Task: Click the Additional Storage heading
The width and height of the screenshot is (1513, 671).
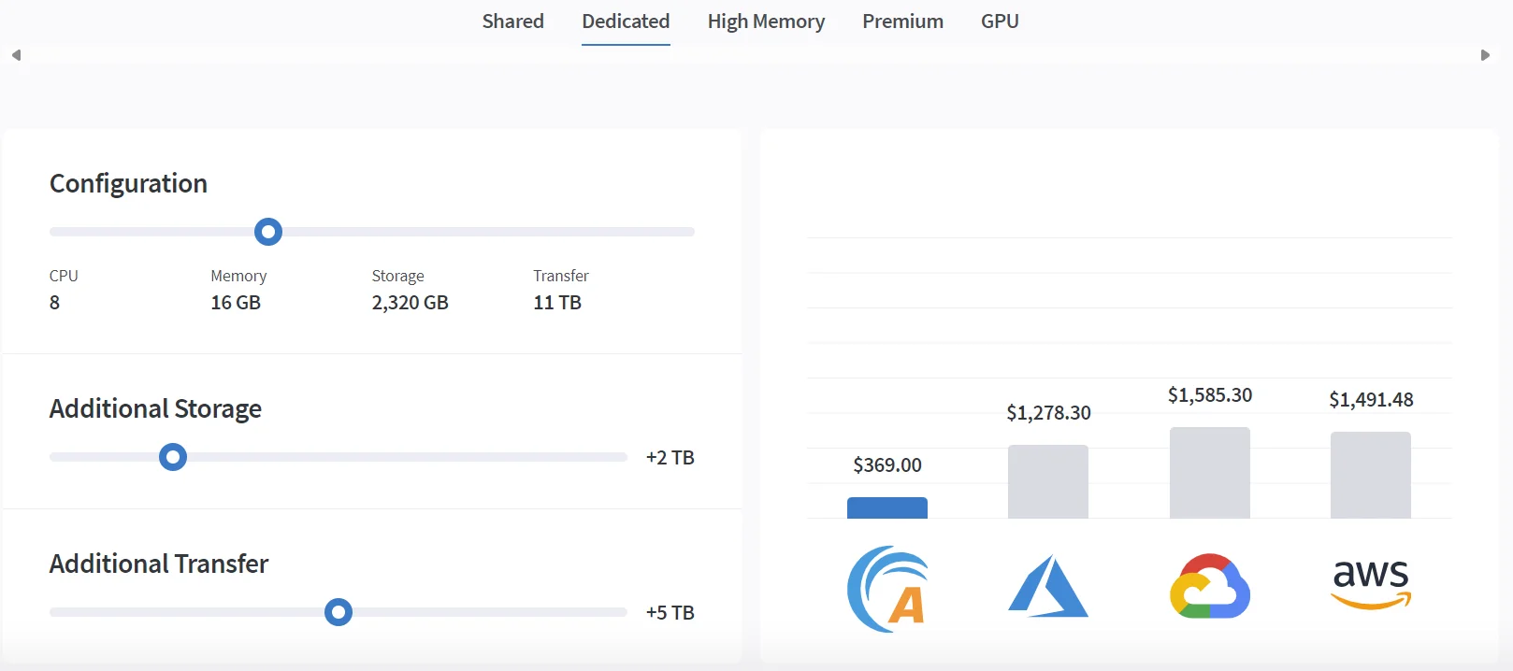Action: pos(155,409)
